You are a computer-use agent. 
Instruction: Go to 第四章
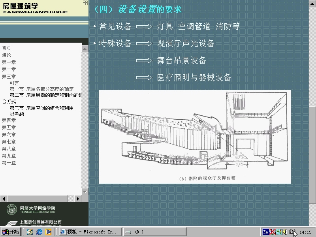[9, 120]
